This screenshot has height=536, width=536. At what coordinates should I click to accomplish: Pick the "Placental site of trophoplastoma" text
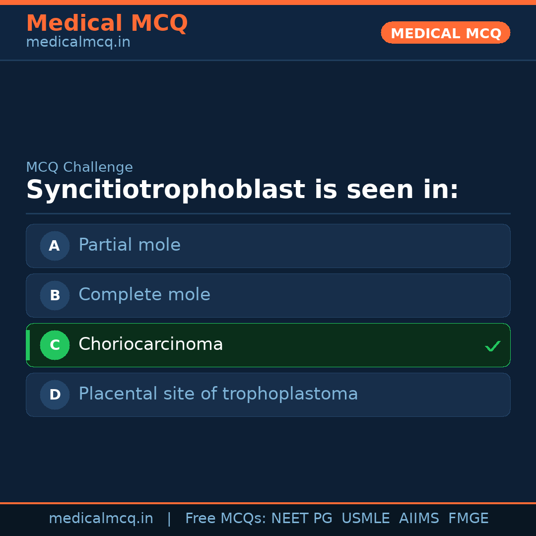[218, 394]
